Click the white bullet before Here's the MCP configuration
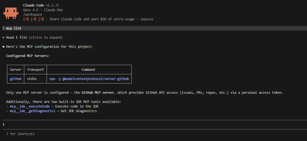 [x=3, y=47]
